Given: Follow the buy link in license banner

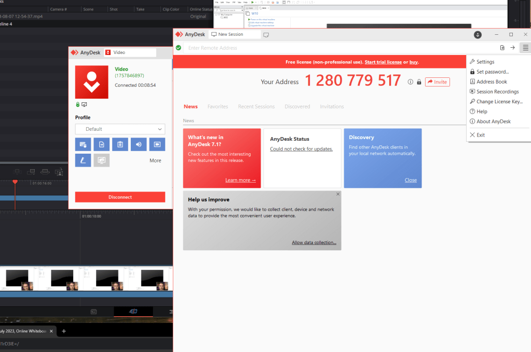Looking at the screenshot, I should click(414, 62).
